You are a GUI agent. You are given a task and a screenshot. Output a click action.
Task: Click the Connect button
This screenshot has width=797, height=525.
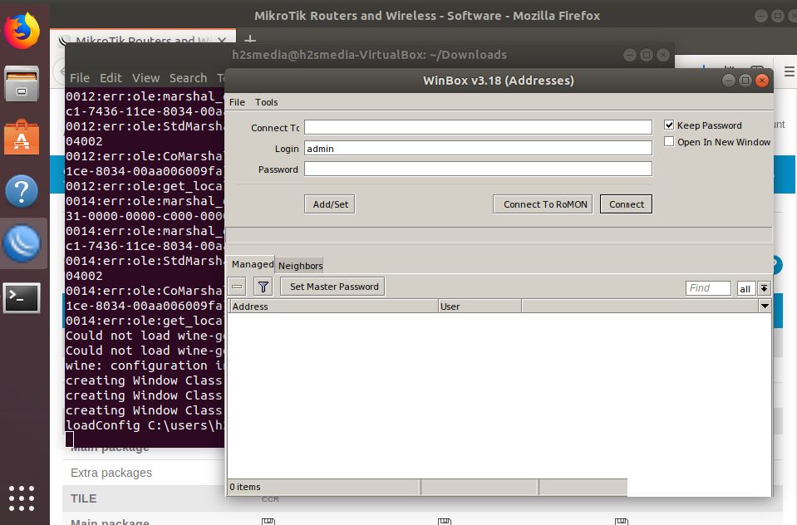click(627, 204)
